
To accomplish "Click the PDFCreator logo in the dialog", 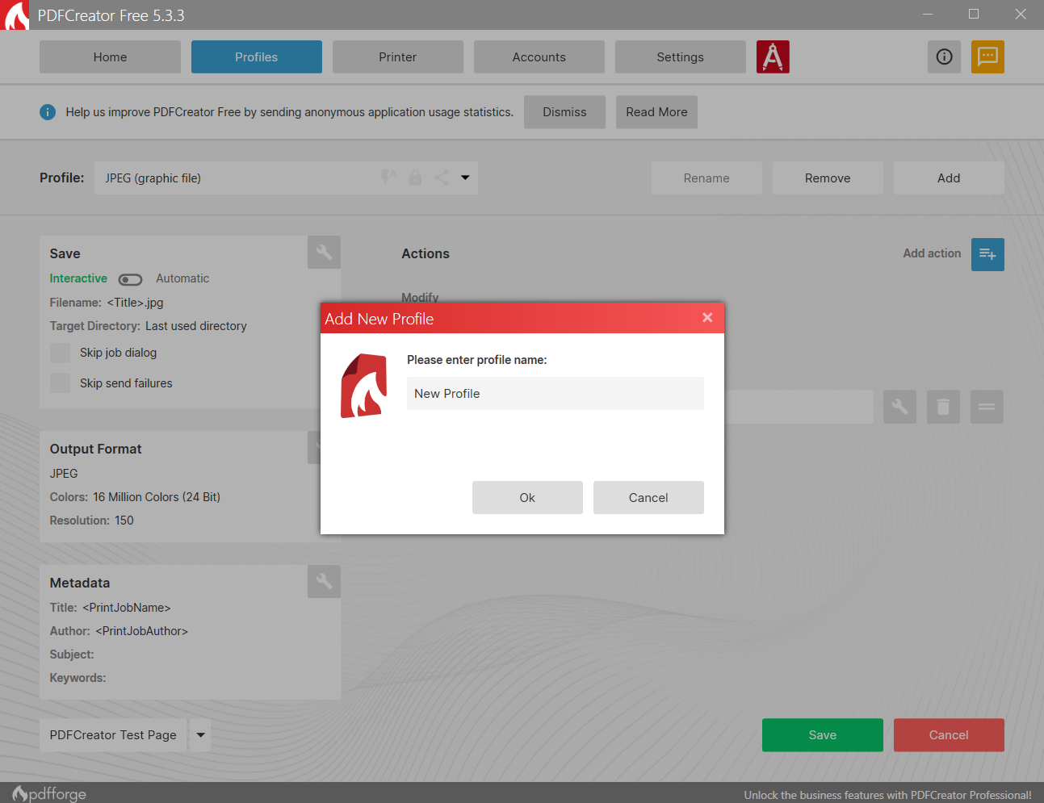I will pyautogui.click(x=363, y=386).
